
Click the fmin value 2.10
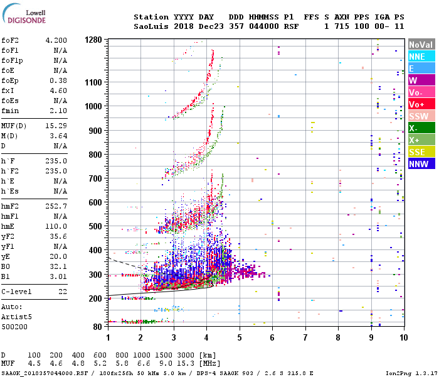coord(58,111)
